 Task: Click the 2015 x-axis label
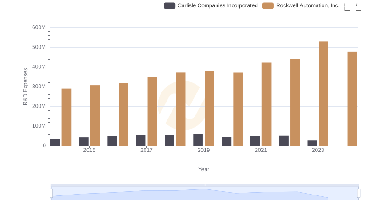(89, 150)
